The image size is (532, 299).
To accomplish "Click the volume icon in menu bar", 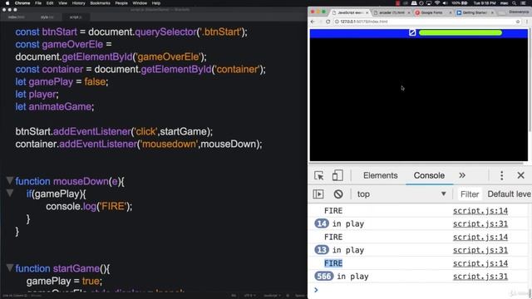I will point(445,3).
